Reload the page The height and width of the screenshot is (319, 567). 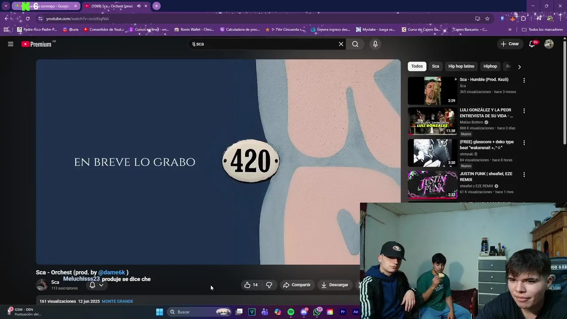point(27,19)
